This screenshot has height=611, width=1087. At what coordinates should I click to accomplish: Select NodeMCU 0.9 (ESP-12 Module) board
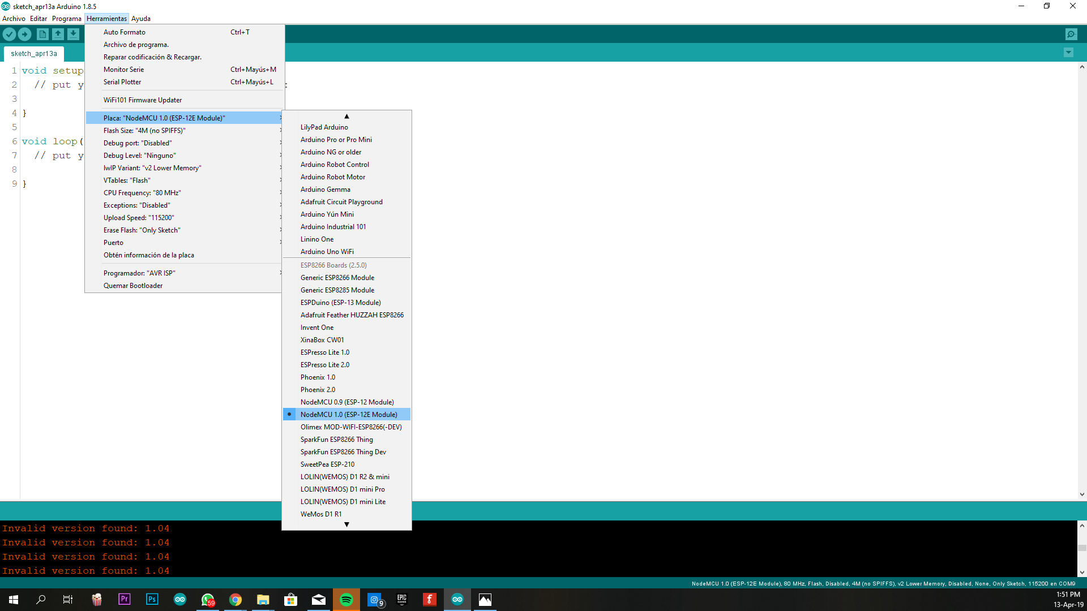[346, 402]
